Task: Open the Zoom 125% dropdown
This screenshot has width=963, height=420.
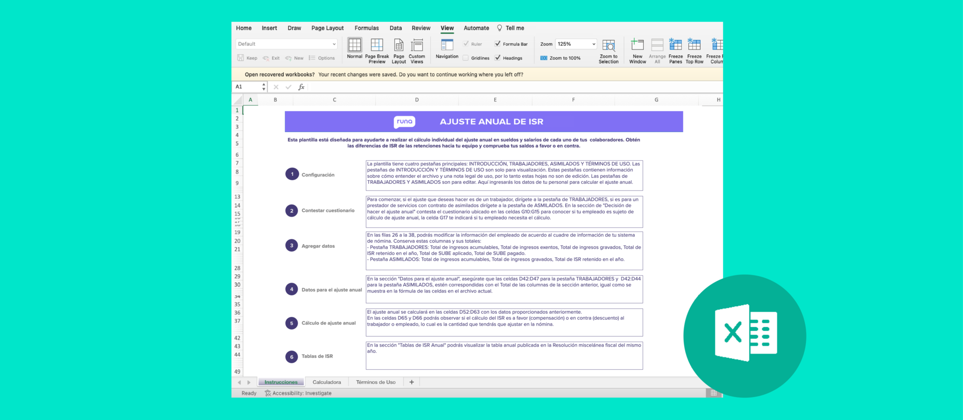Action: pyautogui.click(x=576, y=44)
